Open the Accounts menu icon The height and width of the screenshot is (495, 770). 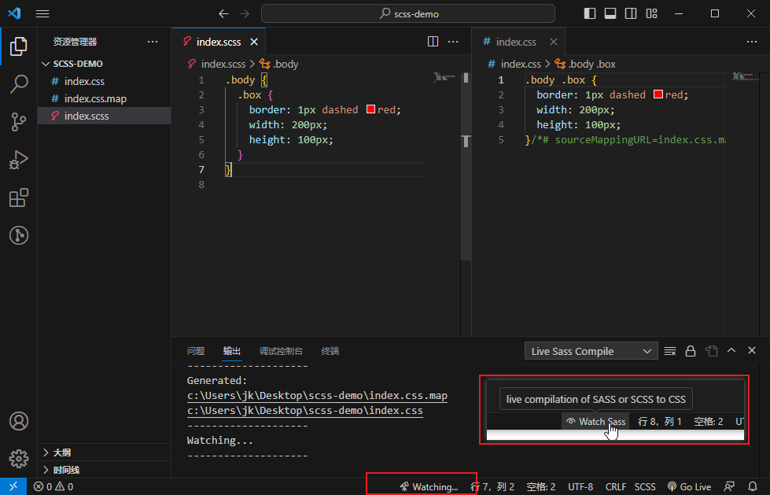click(x=19, y=421)
